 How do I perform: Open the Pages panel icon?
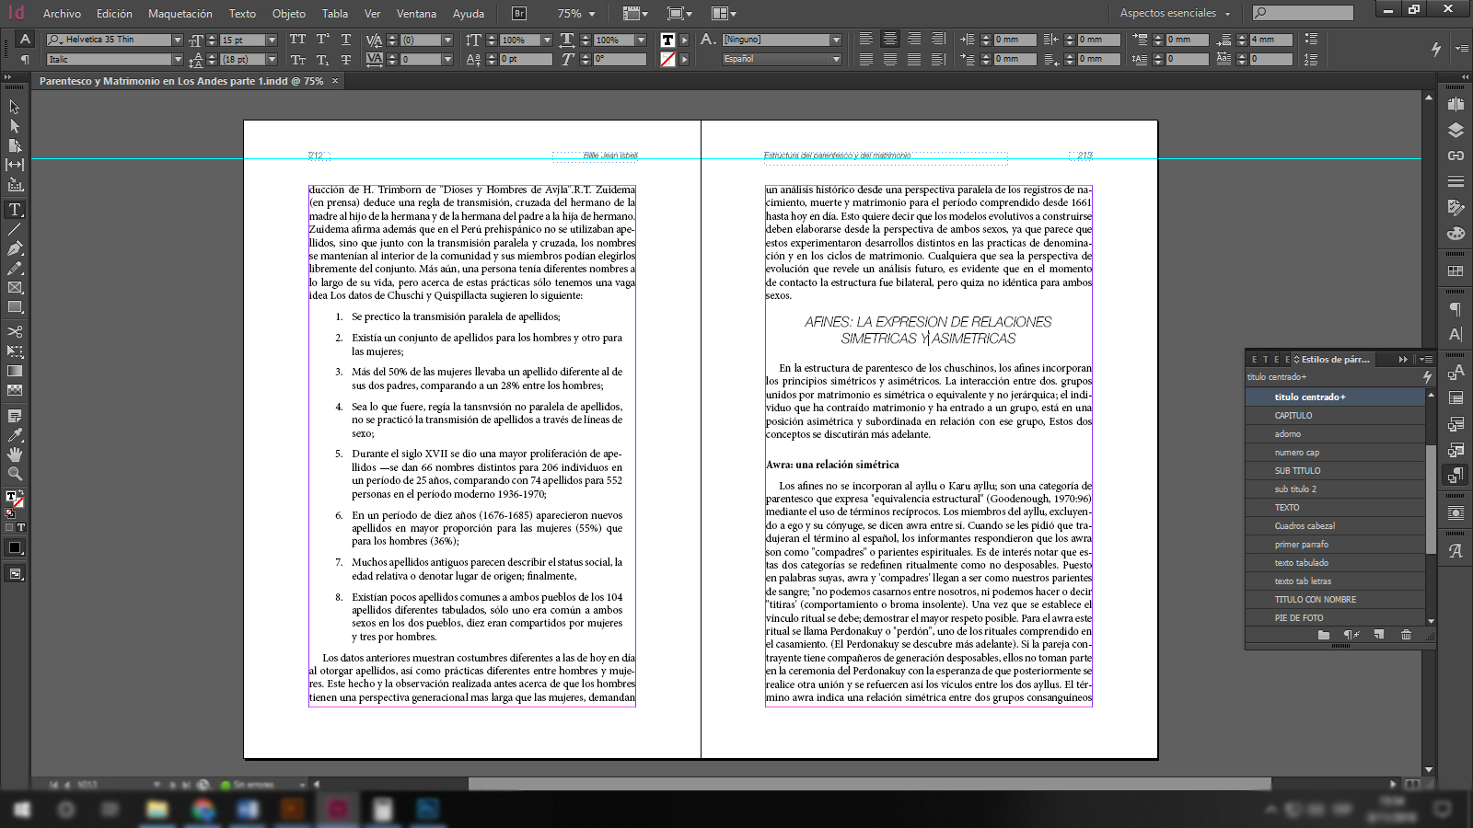pyautogui.click(x=1456, y=104)
